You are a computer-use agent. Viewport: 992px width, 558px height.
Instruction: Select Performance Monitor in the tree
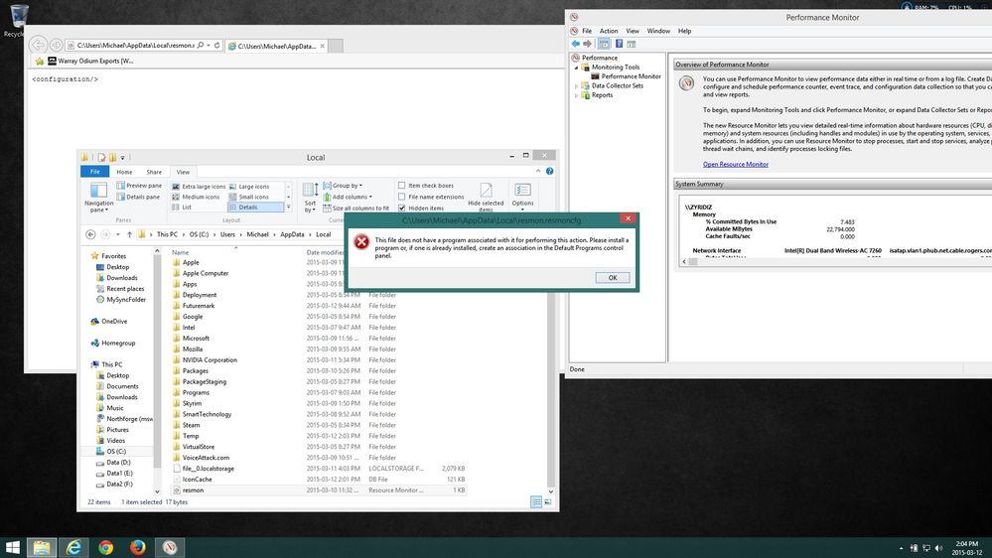pyautogui.click(x=631, y=76)
